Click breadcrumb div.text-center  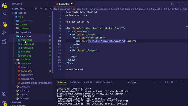[x=179, y=9]
